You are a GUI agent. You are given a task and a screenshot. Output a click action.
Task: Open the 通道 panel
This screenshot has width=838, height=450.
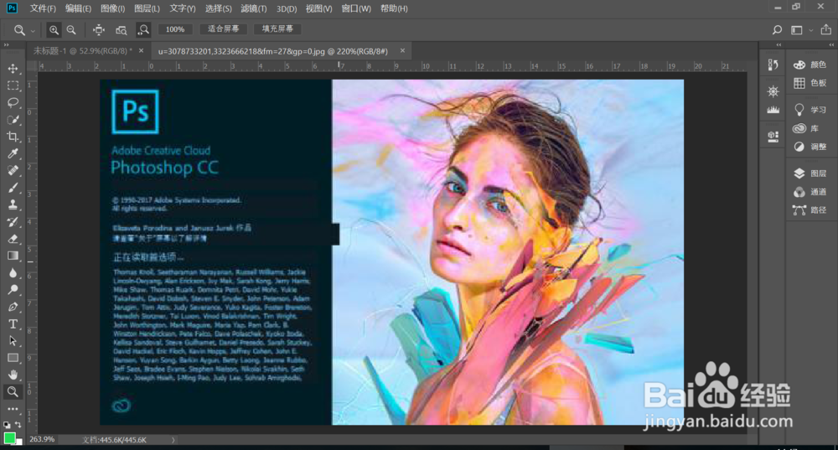coord(810,192)
